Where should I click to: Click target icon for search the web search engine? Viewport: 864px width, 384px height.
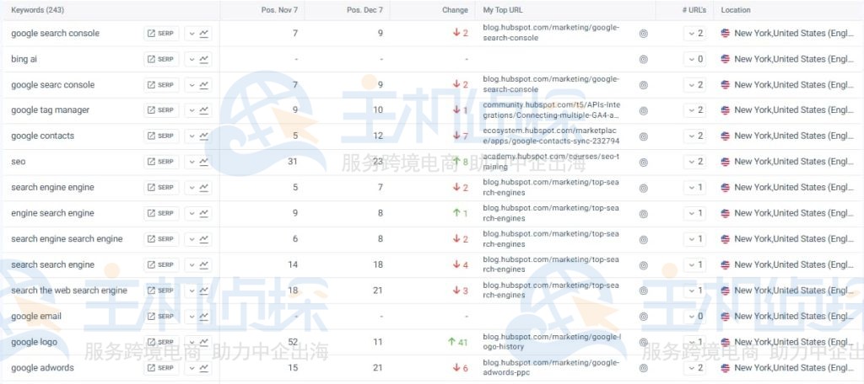(x=643, y=291)
